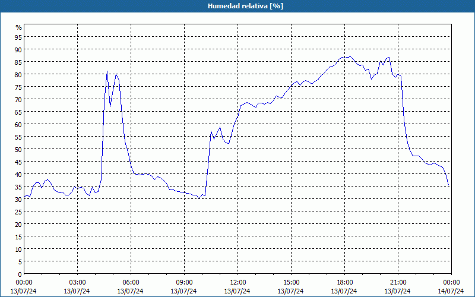Click the 25 y-axis tick label
The image size is (475, 297).
(x=18, y=212)
